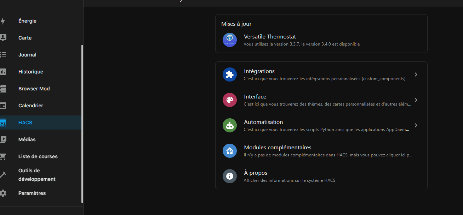Click the Outils de développement hammer icon

pos(3,175)
